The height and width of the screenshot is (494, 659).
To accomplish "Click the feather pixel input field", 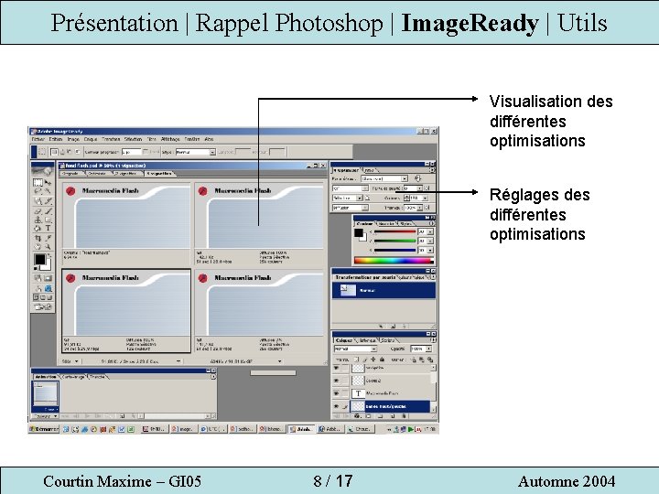I will pyautogui.click(x=132, y=152).
